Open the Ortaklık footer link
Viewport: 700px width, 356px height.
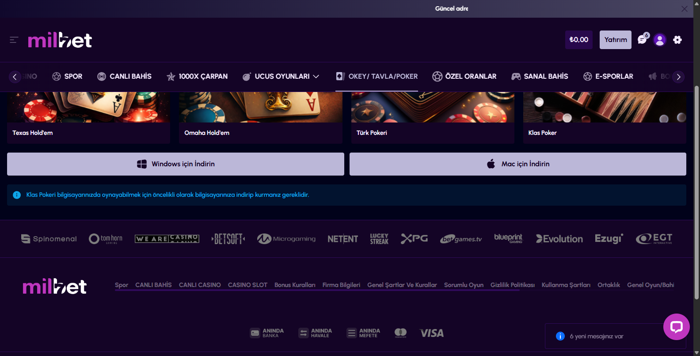[x=609, y=285]
